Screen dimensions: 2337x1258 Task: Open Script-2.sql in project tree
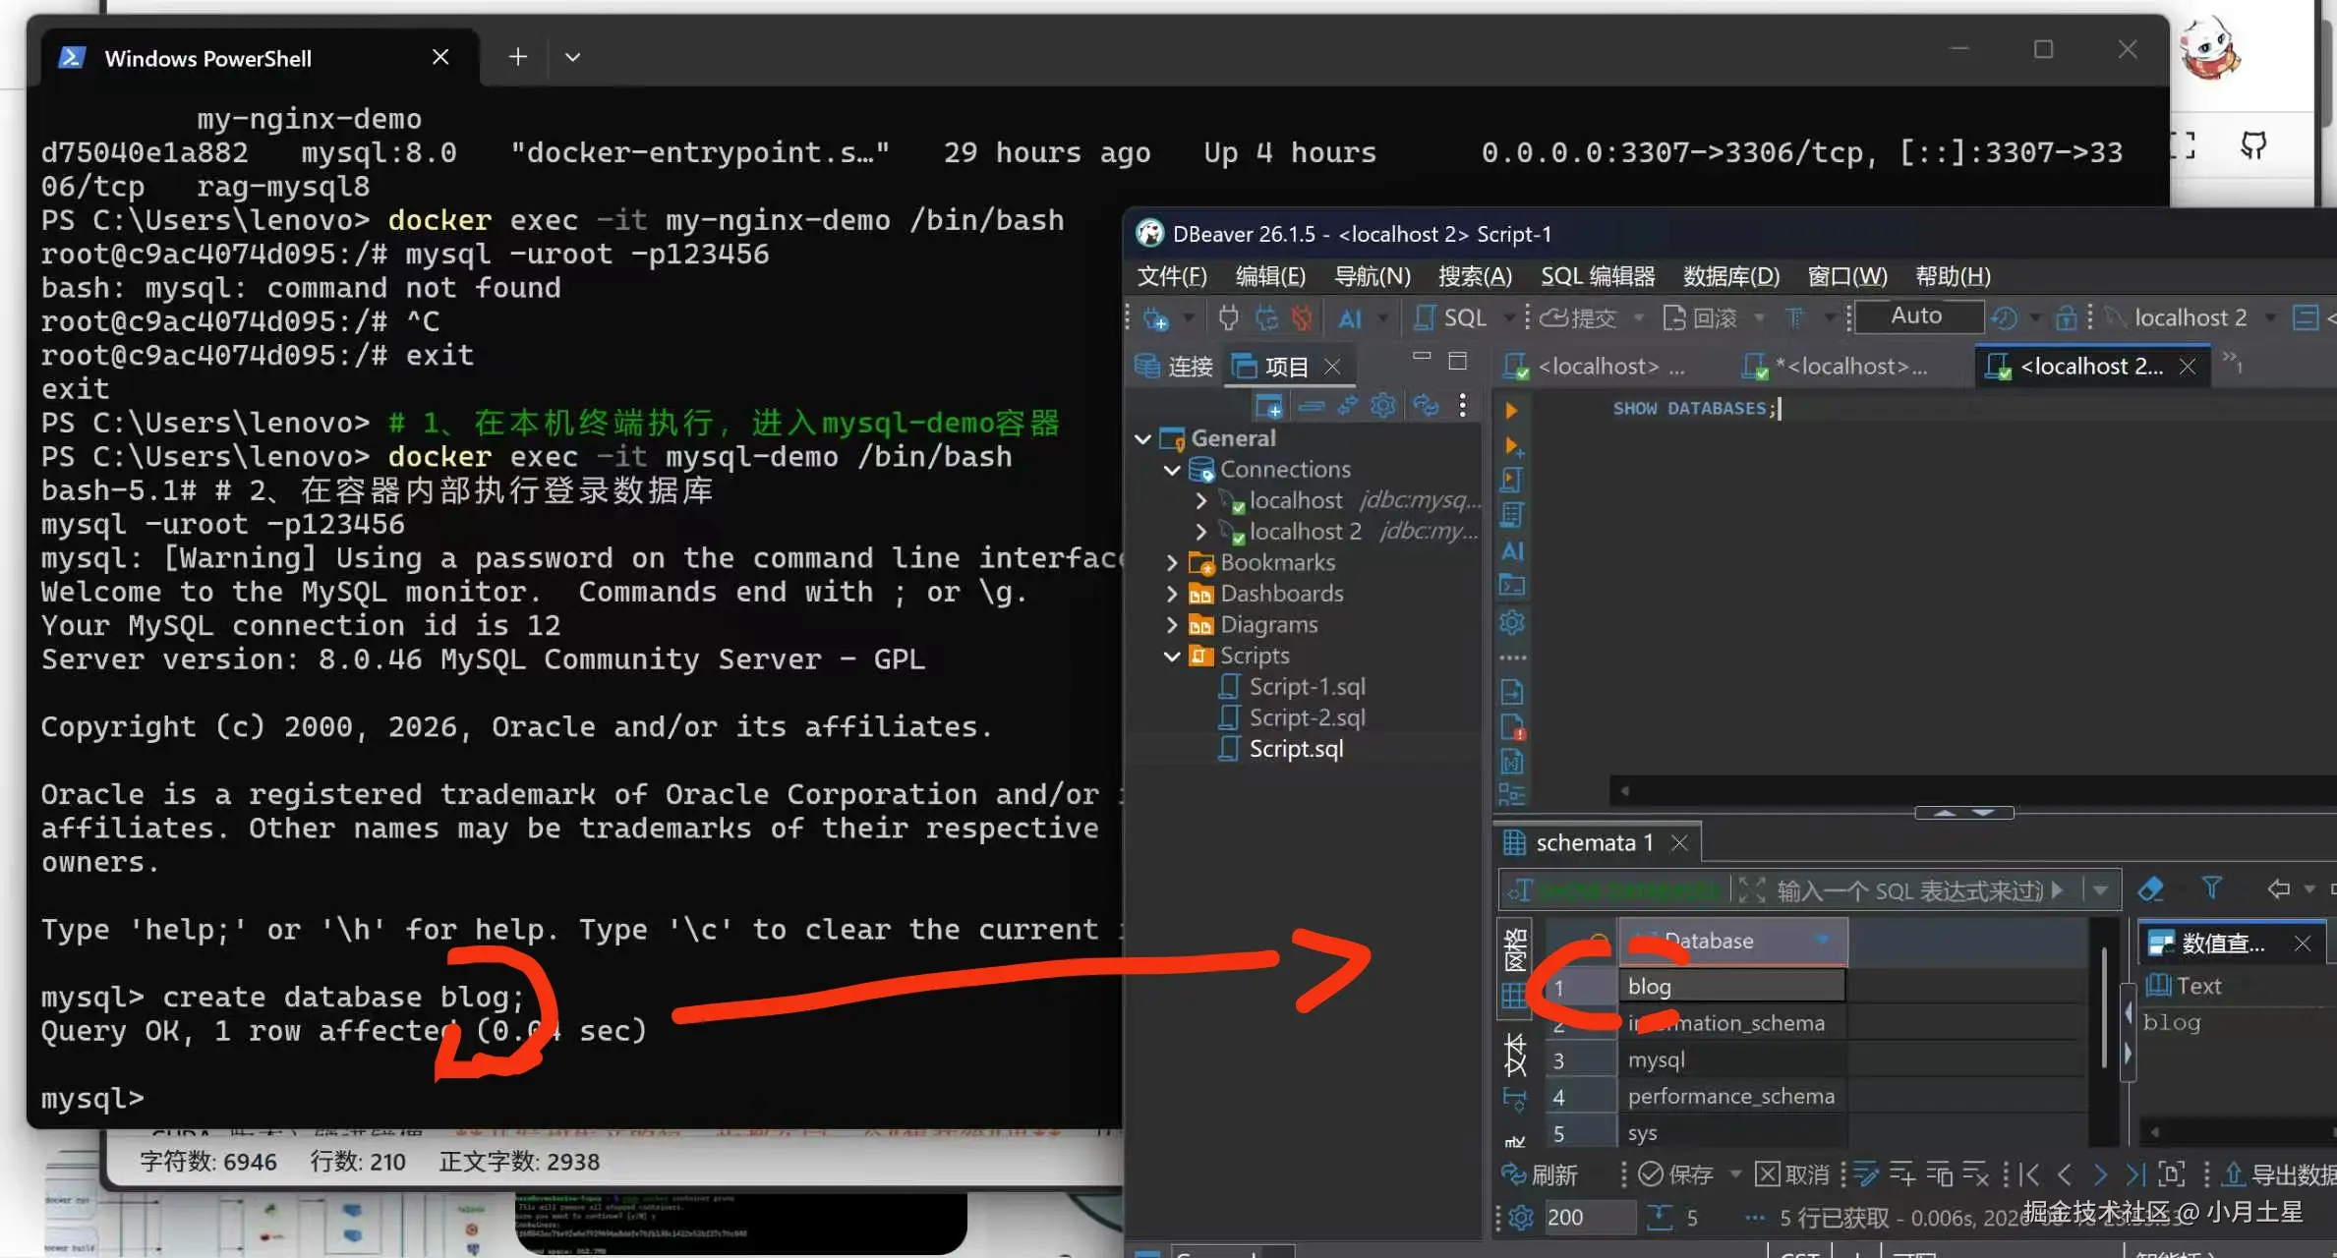(x=1307, y=717)
